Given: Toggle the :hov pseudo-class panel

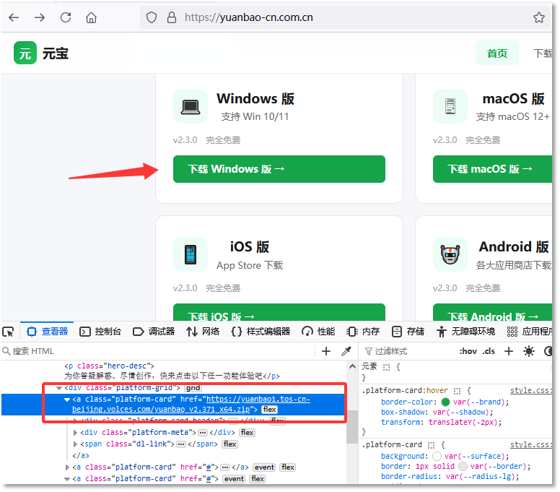Looking at the screenshot, I should 468,351.
